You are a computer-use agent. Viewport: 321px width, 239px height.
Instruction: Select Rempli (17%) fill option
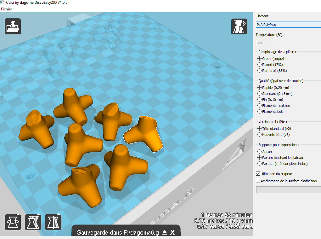coord(270,65)
